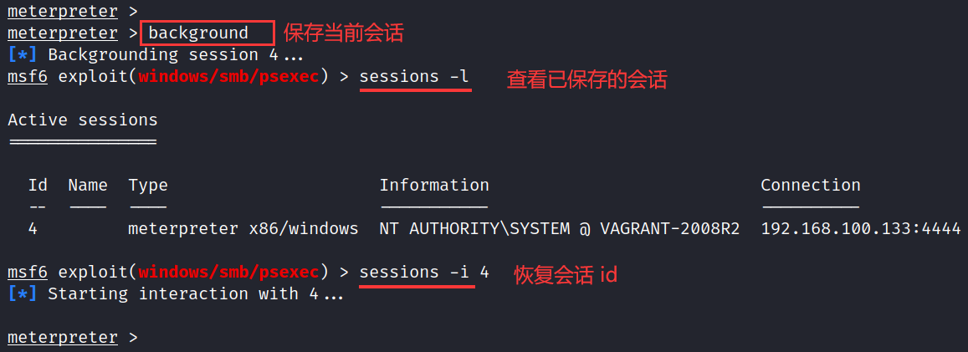Screen dimensions: 968x352
Task: Click the red annotation 查看已保存的会话
Action: click(587, 79)
